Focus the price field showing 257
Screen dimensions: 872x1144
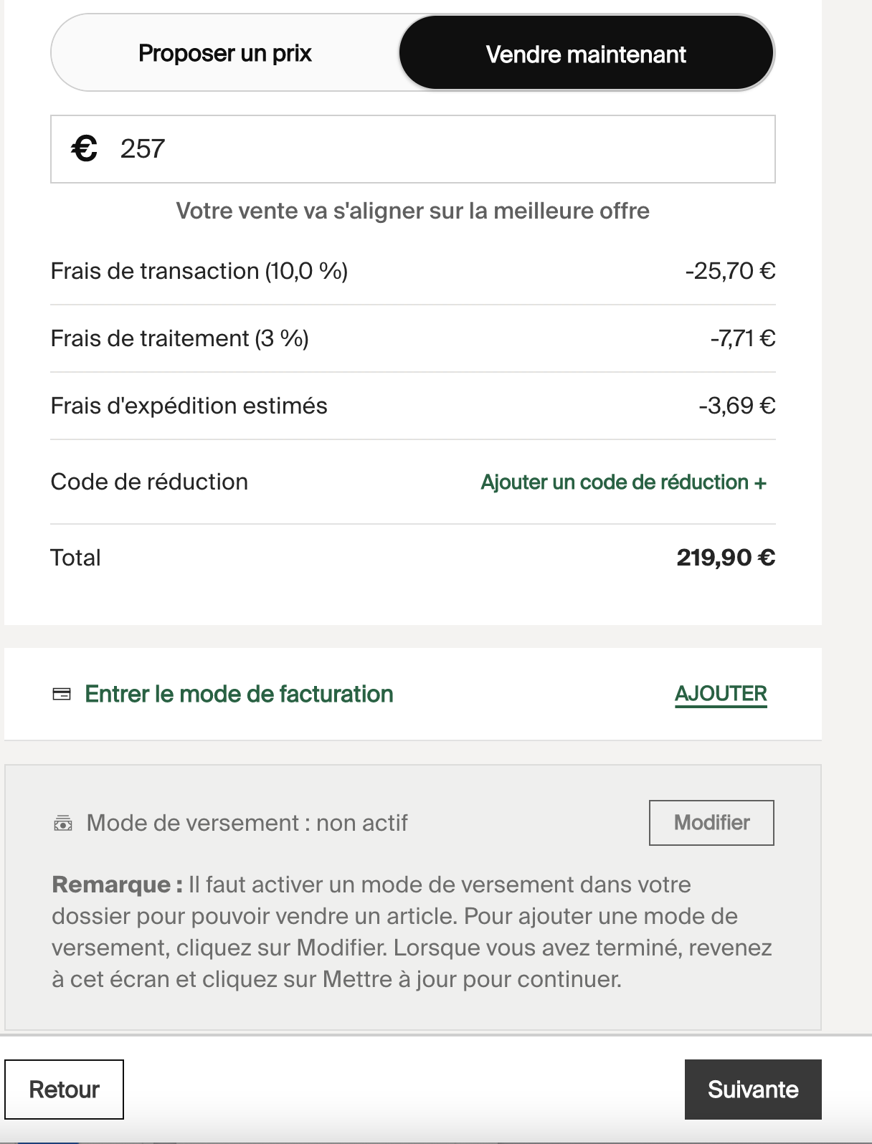click(x=413, y=149)
